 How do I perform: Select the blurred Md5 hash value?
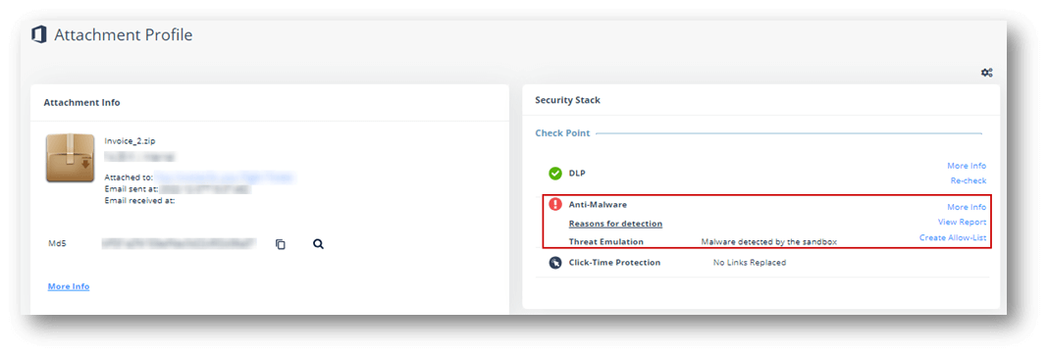point(180,244)
